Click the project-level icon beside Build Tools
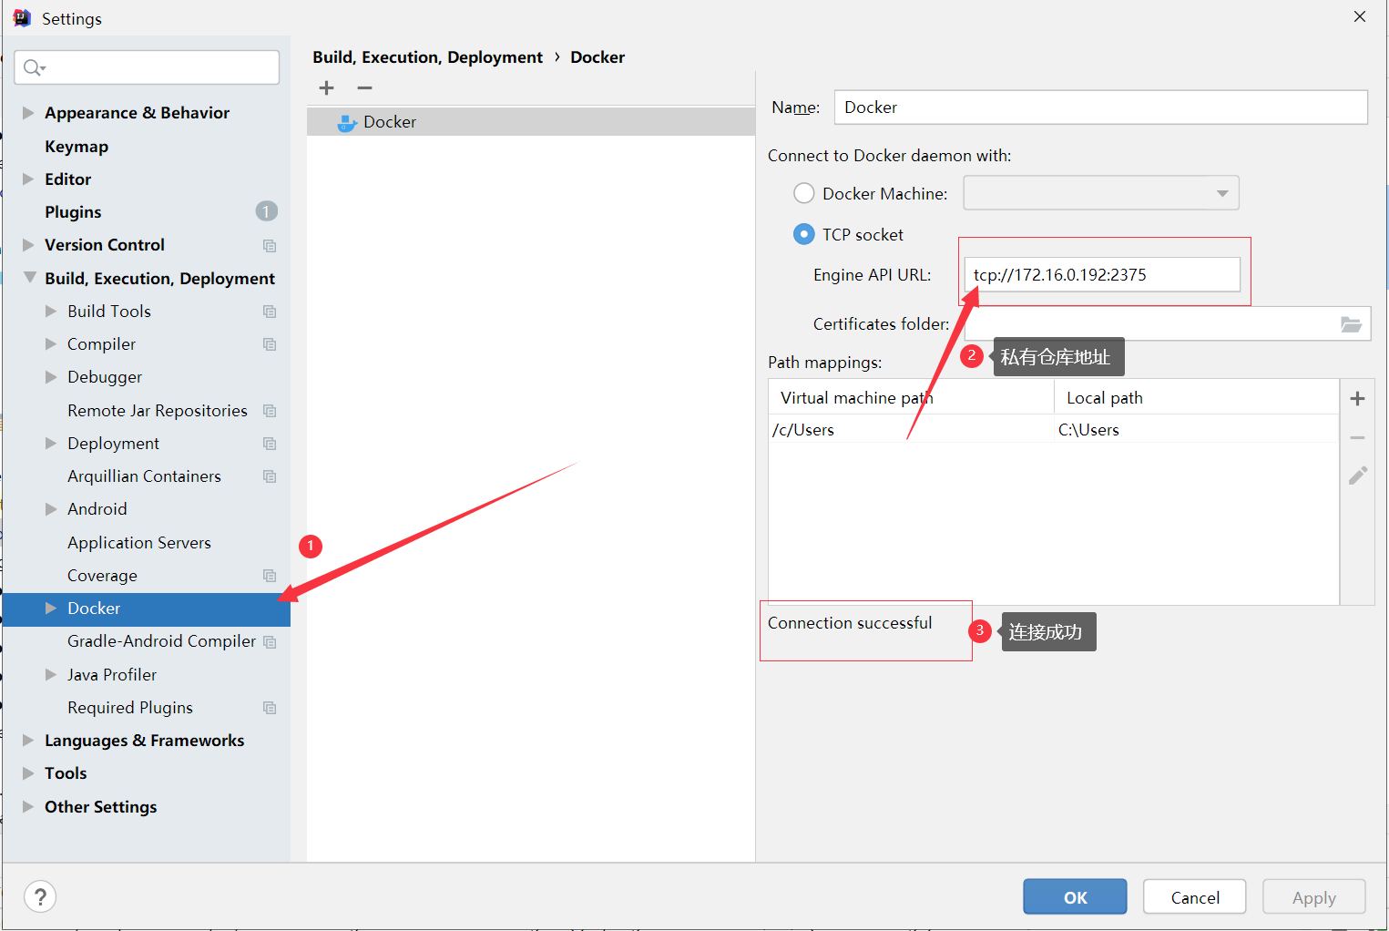1389x931 pixels. tap(270, 312)
